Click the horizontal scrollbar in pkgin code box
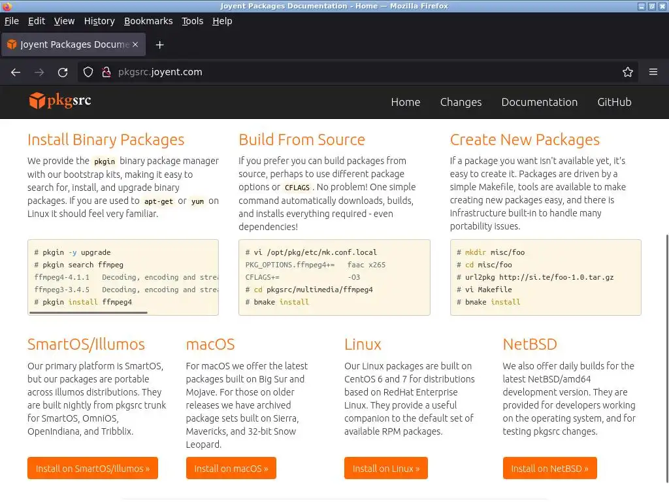 click(88, 312)
